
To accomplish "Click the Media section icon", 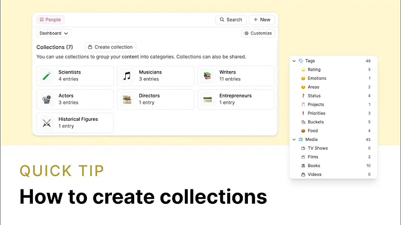I will click(301, 139).
